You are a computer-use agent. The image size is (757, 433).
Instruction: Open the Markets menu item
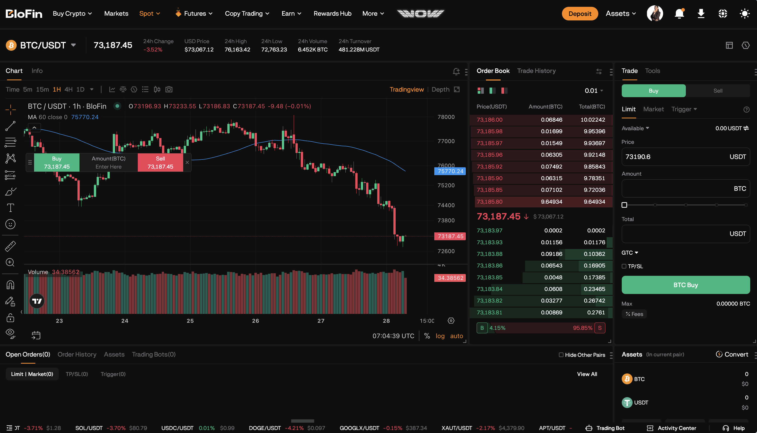116,14
